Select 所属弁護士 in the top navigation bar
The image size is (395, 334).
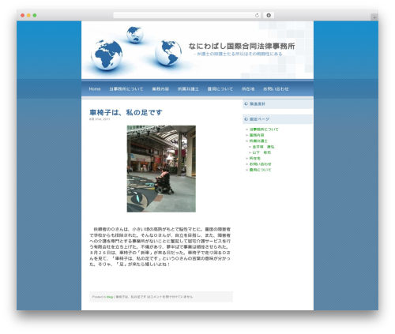(x=188, y=89)
